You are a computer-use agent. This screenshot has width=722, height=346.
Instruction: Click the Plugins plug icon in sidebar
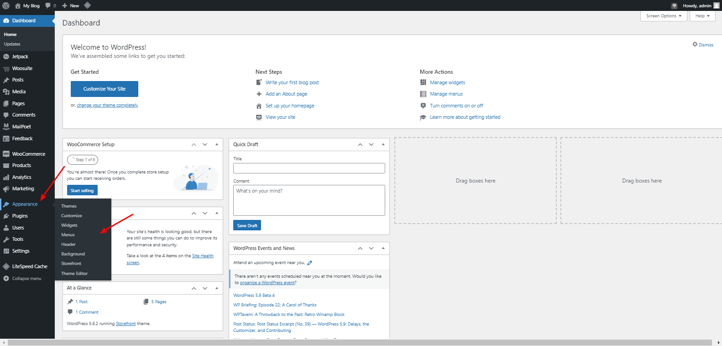tap(6, 216)
